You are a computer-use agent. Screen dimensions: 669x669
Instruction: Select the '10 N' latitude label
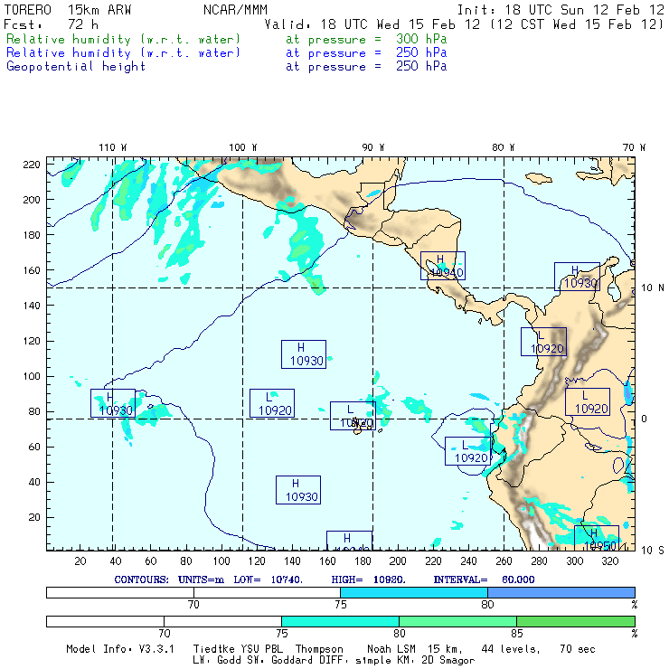[653, 288]
